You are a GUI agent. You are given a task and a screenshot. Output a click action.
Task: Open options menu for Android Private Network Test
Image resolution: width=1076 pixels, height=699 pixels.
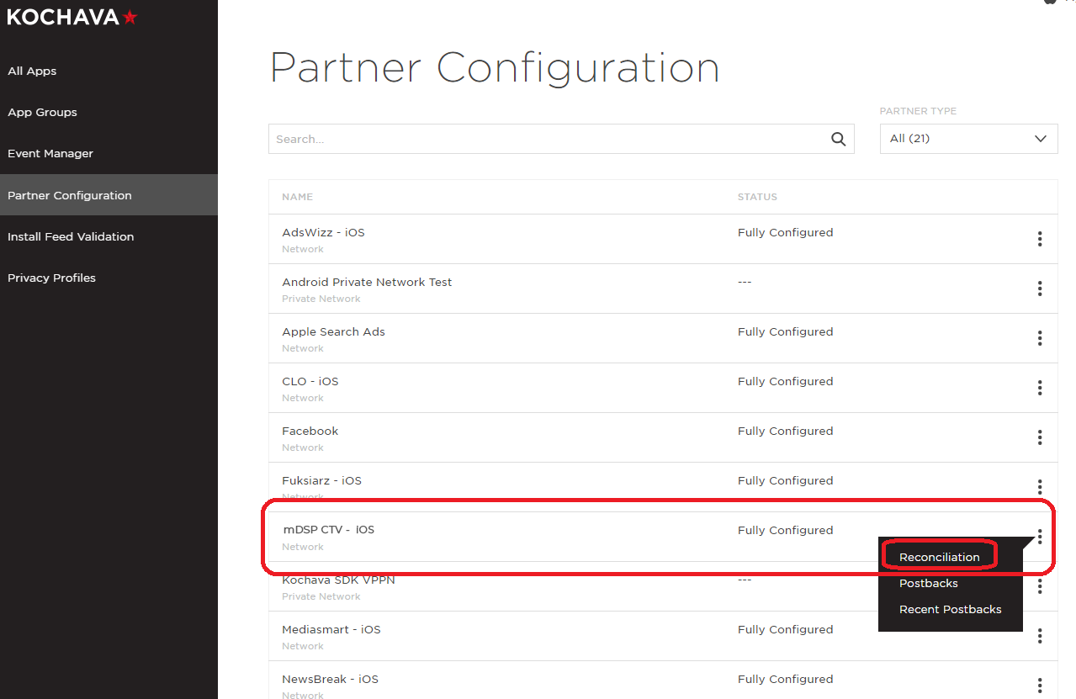coord(1040,289)
